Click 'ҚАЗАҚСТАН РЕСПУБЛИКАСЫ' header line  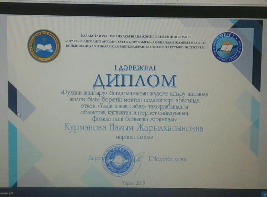(x=136, y=36)
